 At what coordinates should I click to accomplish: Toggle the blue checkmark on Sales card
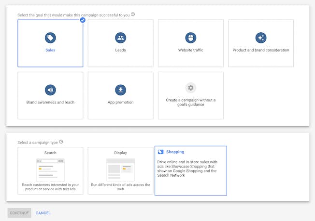point(83,20)
